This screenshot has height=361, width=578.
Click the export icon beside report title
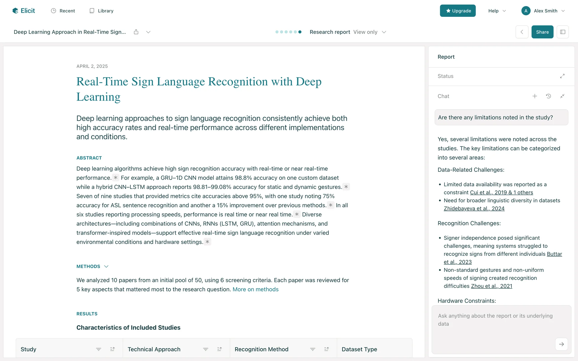(x=136, y=32)
